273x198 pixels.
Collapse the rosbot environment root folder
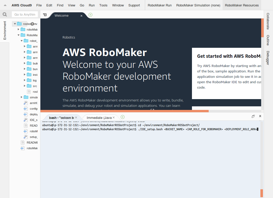pyautogui.click(x=15, y=24)
